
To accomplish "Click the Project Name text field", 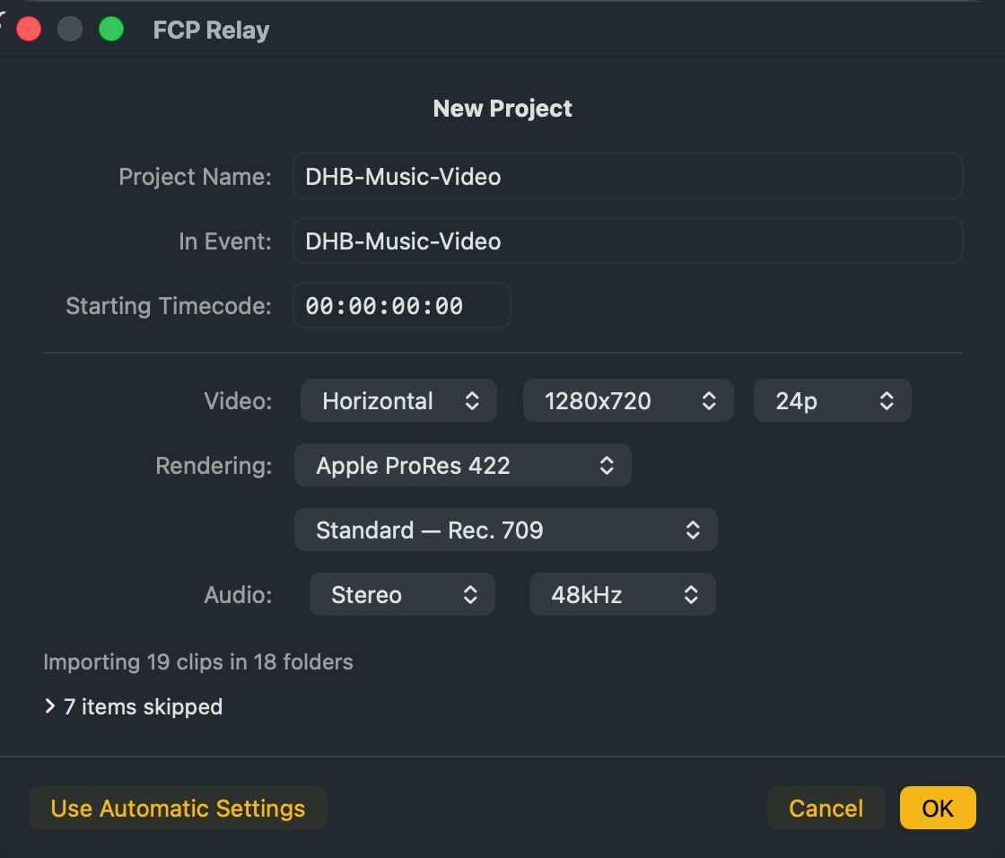I will click(627, 176).
